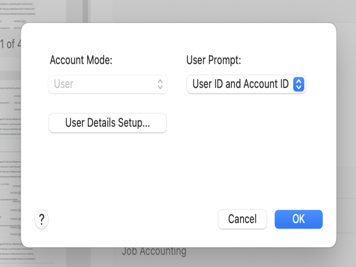Click the "User Prompt:" label

214,60
